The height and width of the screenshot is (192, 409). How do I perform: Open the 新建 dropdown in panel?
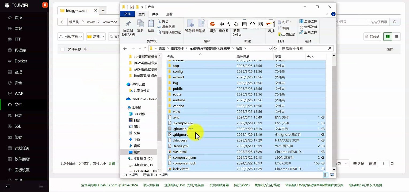96,37
